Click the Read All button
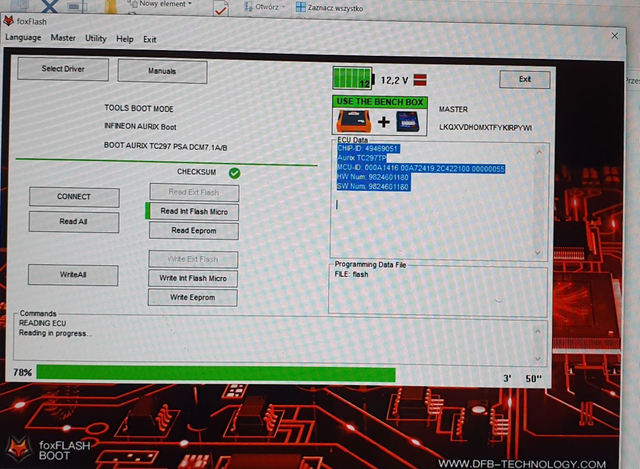 (73, 222)
